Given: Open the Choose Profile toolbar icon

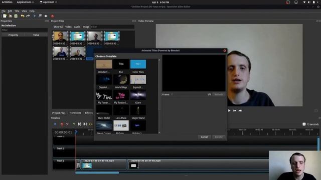Looking at the screenshot, I should [x=40, y=16].
